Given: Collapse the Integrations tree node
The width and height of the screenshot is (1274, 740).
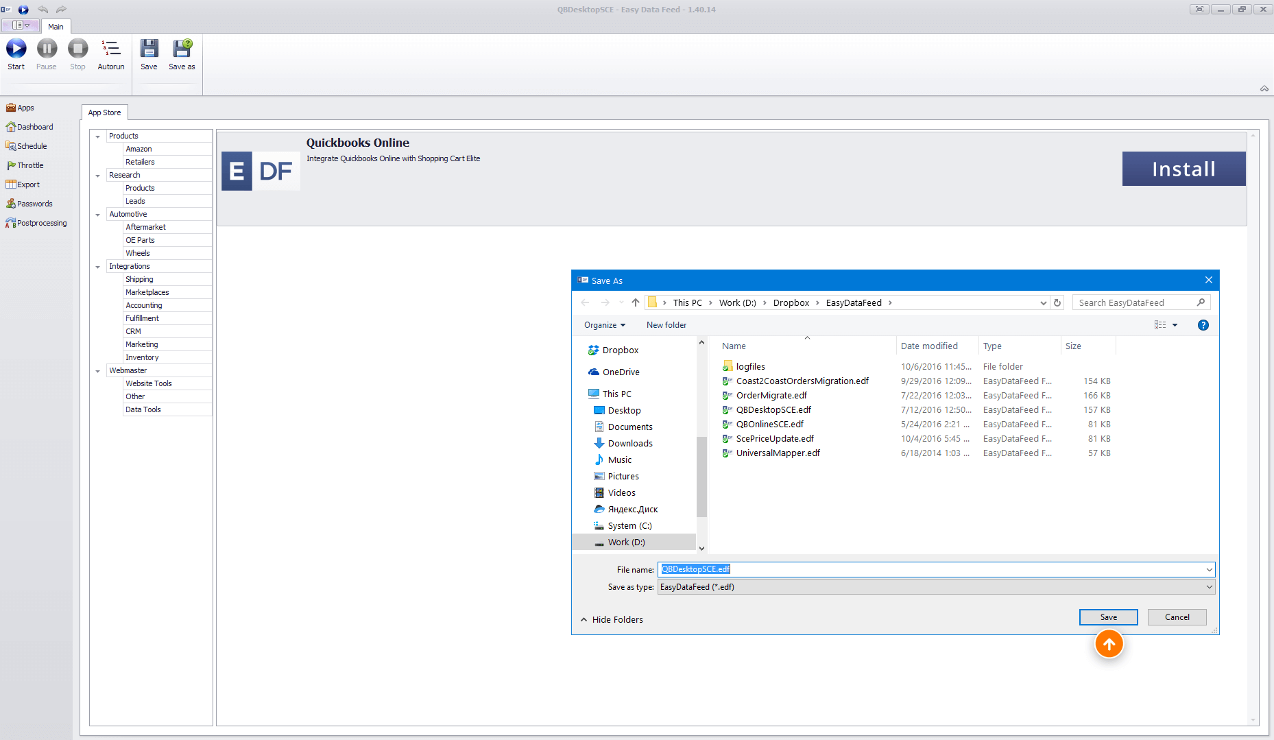Looking at the screenshot, I should click(x=97, y=267).
